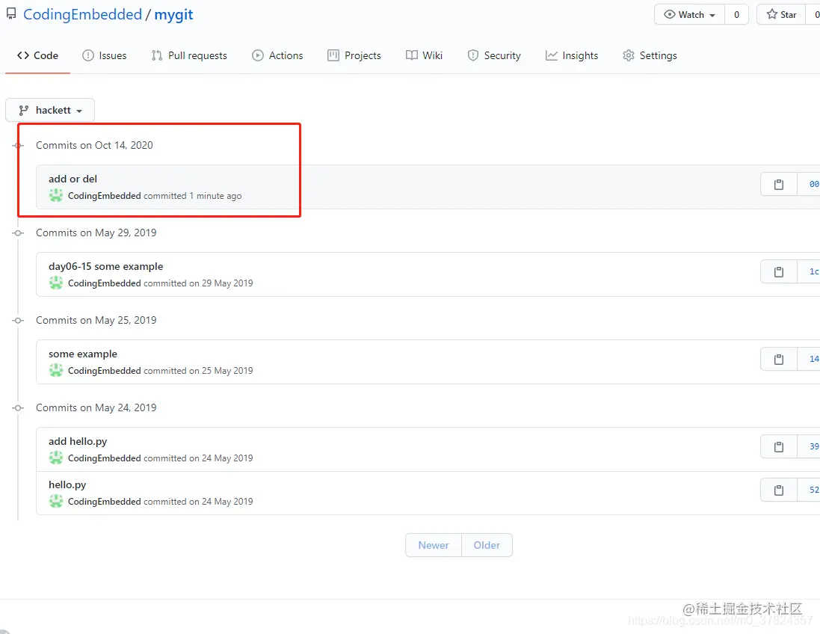Image resolution: width=820 pixels, height=634 pixels.
Task: Click CodingEmbedded author on 'some example' commit
Action: (x=104, y=370)
